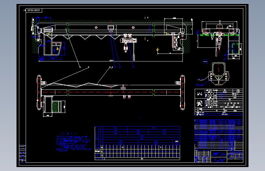Screen dimensions: 265x171
Task: Select the green hatched block in plan view
Action: [x=55, y=106]
